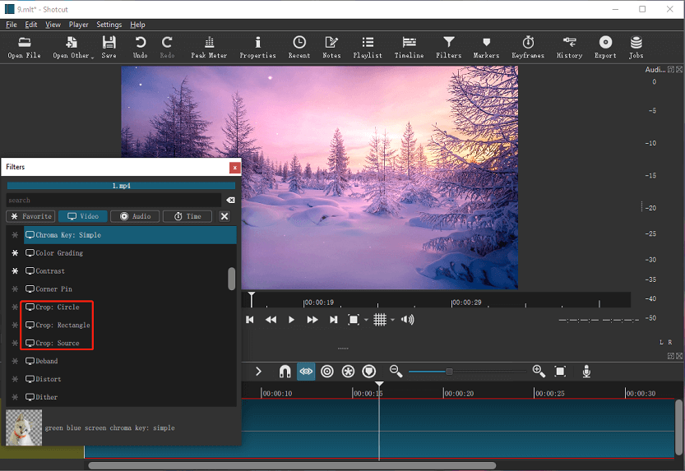Click the Open Other toolbar icon
Viewport: 685px width, 471px height.
72,47
